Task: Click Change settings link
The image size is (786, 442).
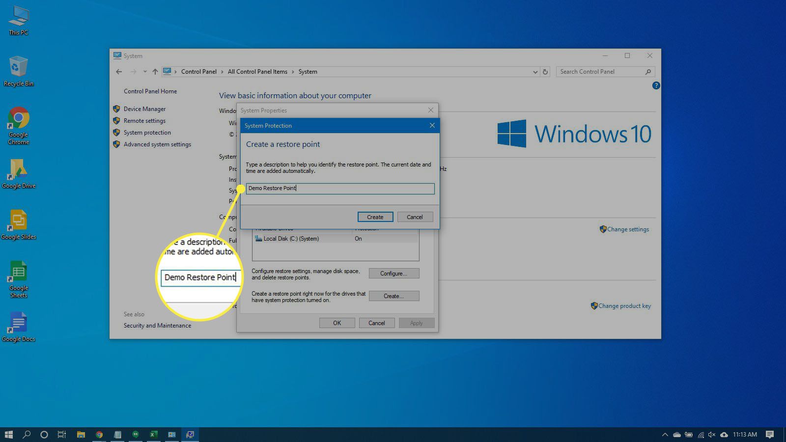Action: click(x=628, y=229)
